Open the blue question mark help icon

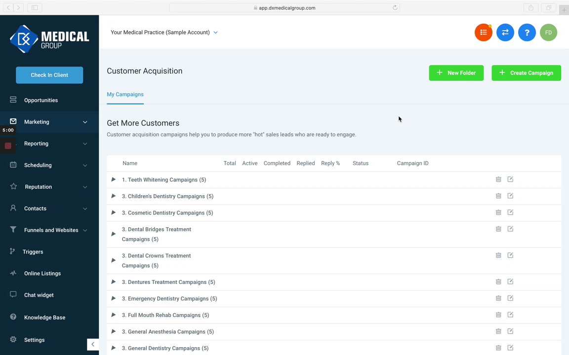527,33
